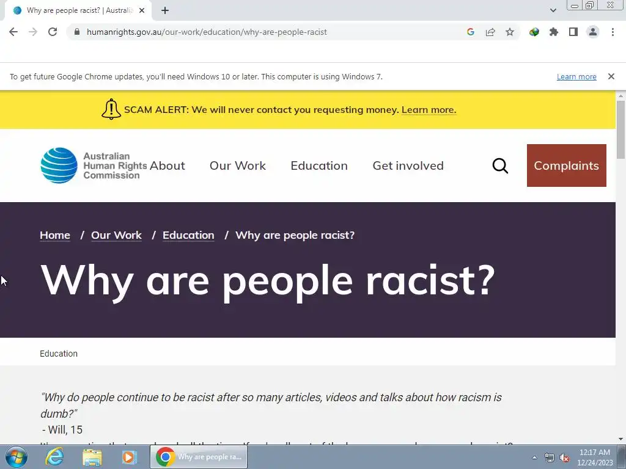Toggle the Chrome side panel icon

click(573, 32)
